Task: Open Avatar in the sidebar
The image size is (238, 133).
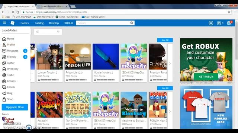Action: point(8,63)
